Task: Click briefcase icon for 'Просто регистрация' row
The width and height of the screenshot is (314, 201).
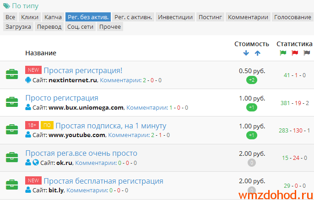Action: [x=12, y=102]
